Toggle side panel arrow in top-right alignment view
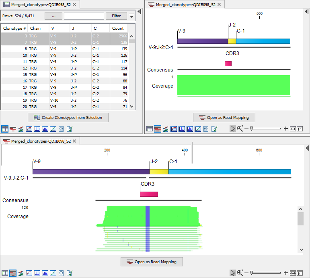 coord(307,12)
